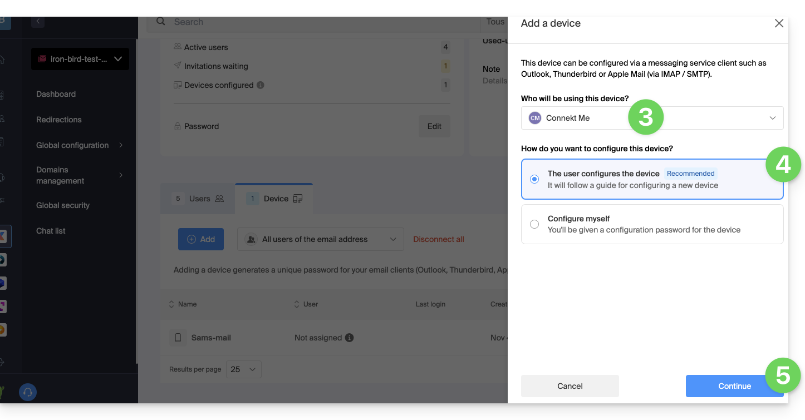
Task: Click the Disconnect all link
Action: click(x=438, y=239)
